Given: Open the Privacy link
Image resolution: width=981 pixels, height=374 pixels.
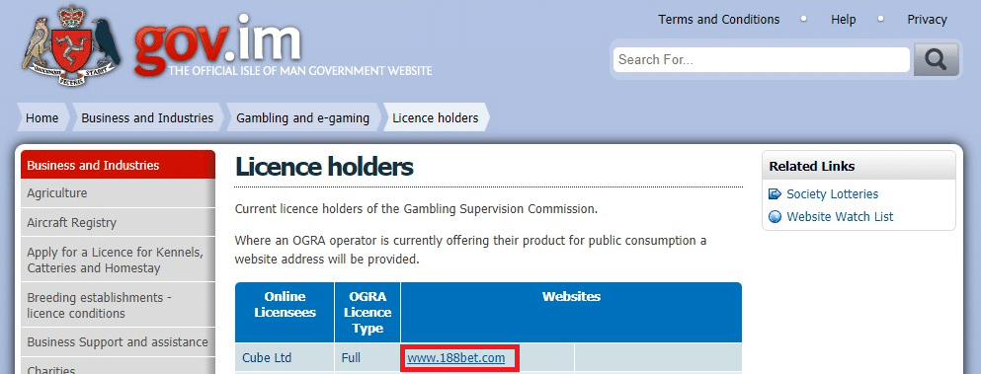Looking at the screenshot, I should point(927,20).
